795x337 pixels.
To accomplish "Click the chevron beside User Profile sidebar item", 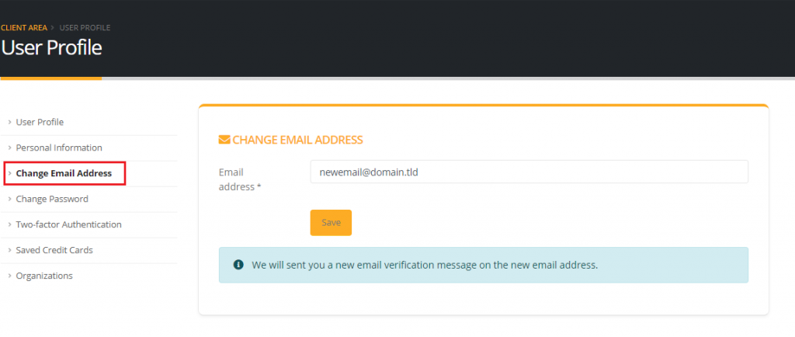I will click(x=9, y=122).
